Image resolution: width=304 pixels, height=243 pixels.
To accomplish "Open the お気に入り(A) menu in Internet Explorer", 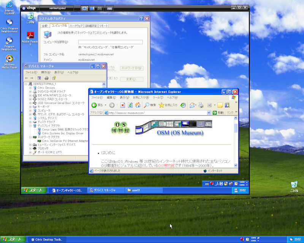I will coord(141,98).
